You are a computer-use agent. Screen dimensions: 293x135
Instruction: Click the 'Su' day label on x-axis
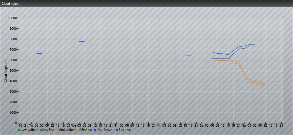(x=244, y=125)
